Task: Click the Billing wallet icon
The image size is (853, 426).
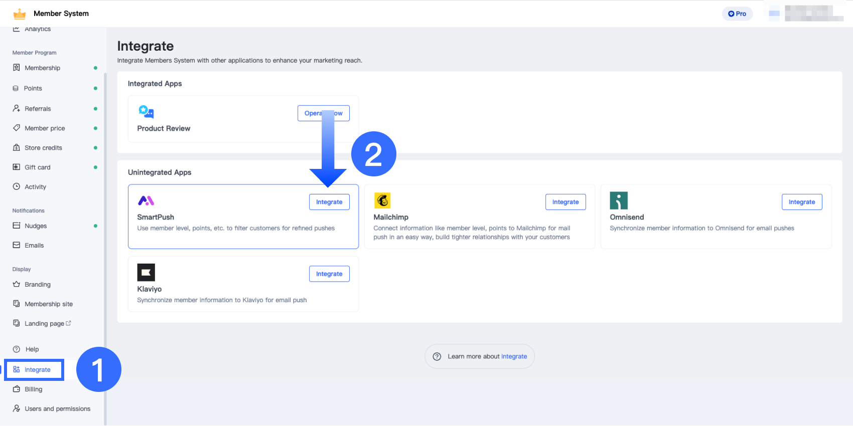Action: click(x=17, y=389)
